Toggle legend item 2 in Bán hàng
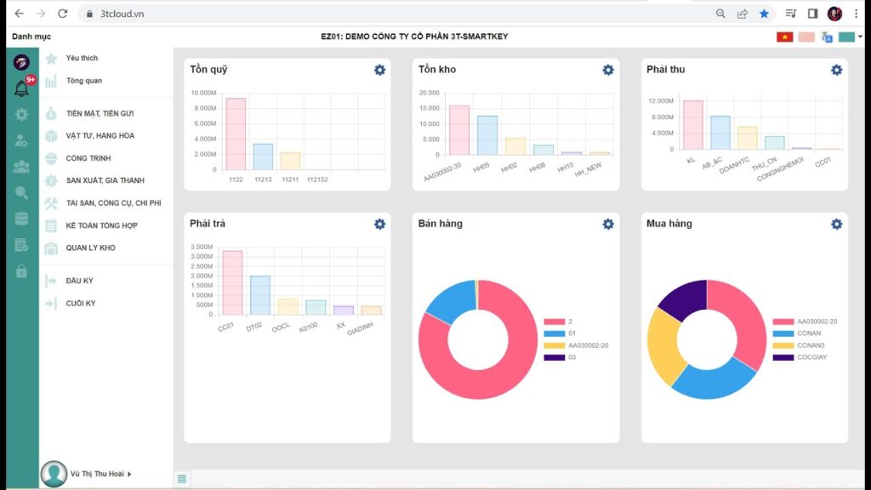The height and width of the screenshot is (490, 871). 558,322
